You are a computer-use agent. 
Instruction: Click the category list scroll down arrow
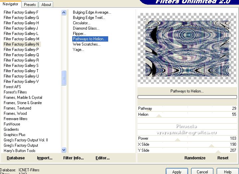click(64, 150)
